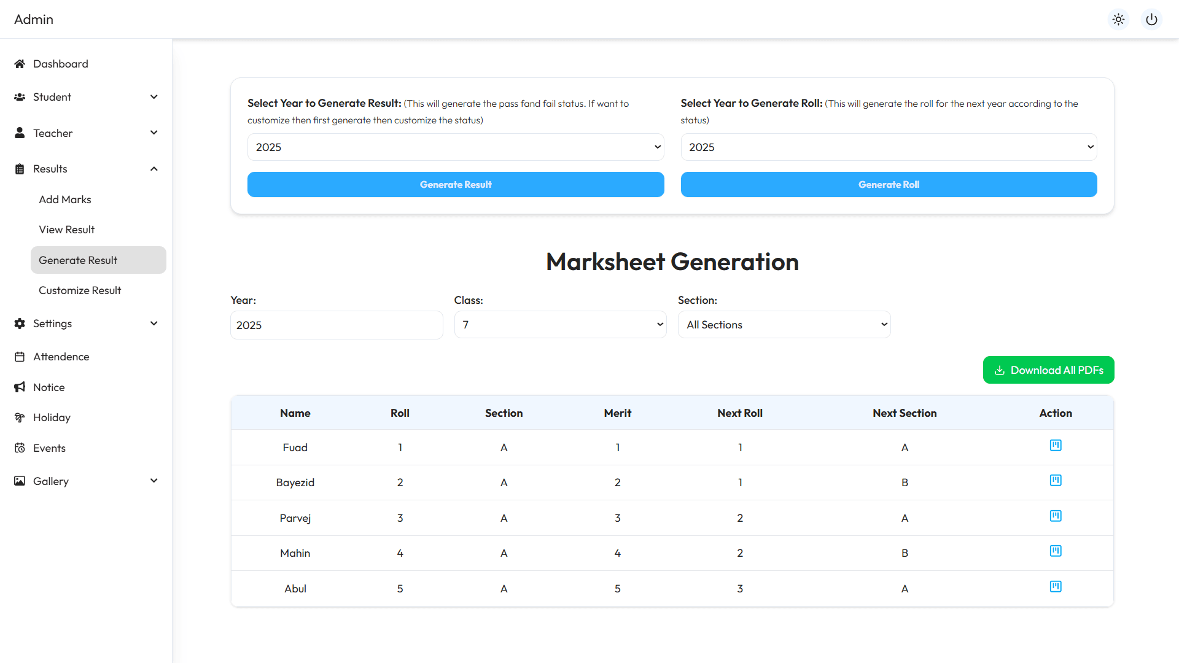Go to Dashboard menu item
The image size is (1179, 663).
click(61, 64)
